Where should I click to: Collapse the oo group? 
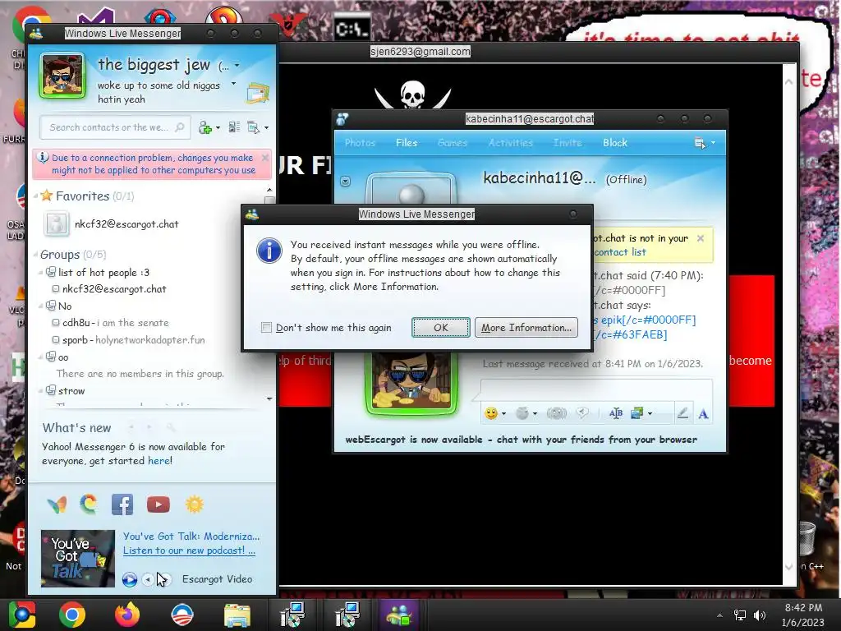[41, 357]
